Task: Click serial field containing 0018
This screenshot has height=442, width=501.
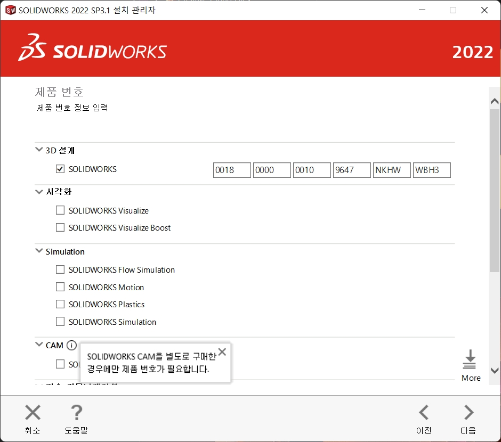Action: (x=232, y=170)
